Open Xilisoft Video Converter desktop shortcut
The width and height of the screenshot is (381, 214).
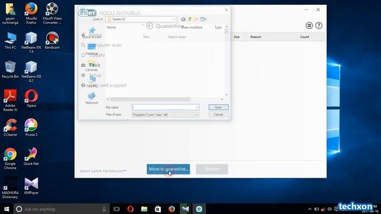coord(52,13)
